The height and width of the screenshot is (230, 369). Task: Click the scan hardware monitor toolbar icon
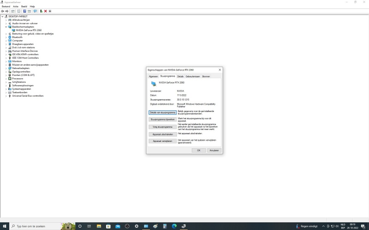[35, 11]
